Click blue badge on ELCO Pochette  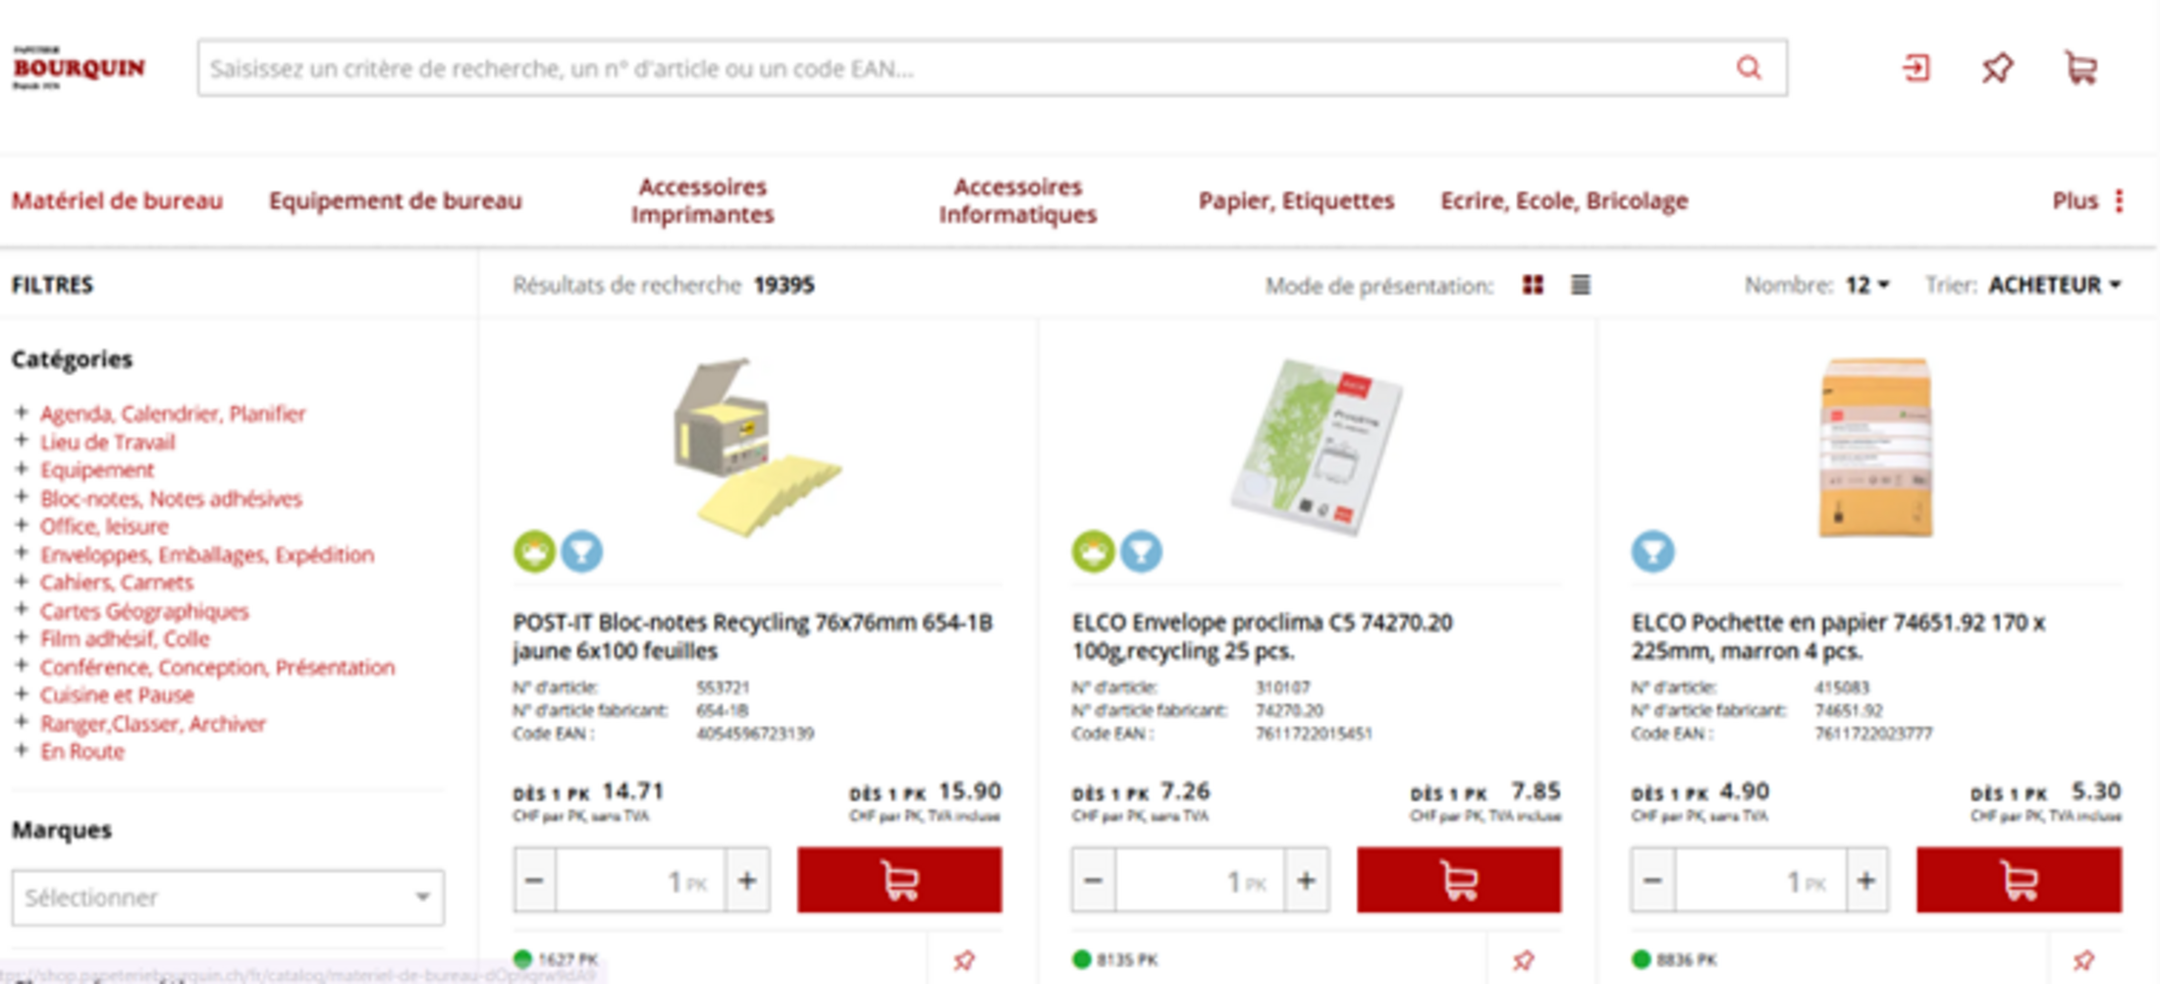[1653, 551]
